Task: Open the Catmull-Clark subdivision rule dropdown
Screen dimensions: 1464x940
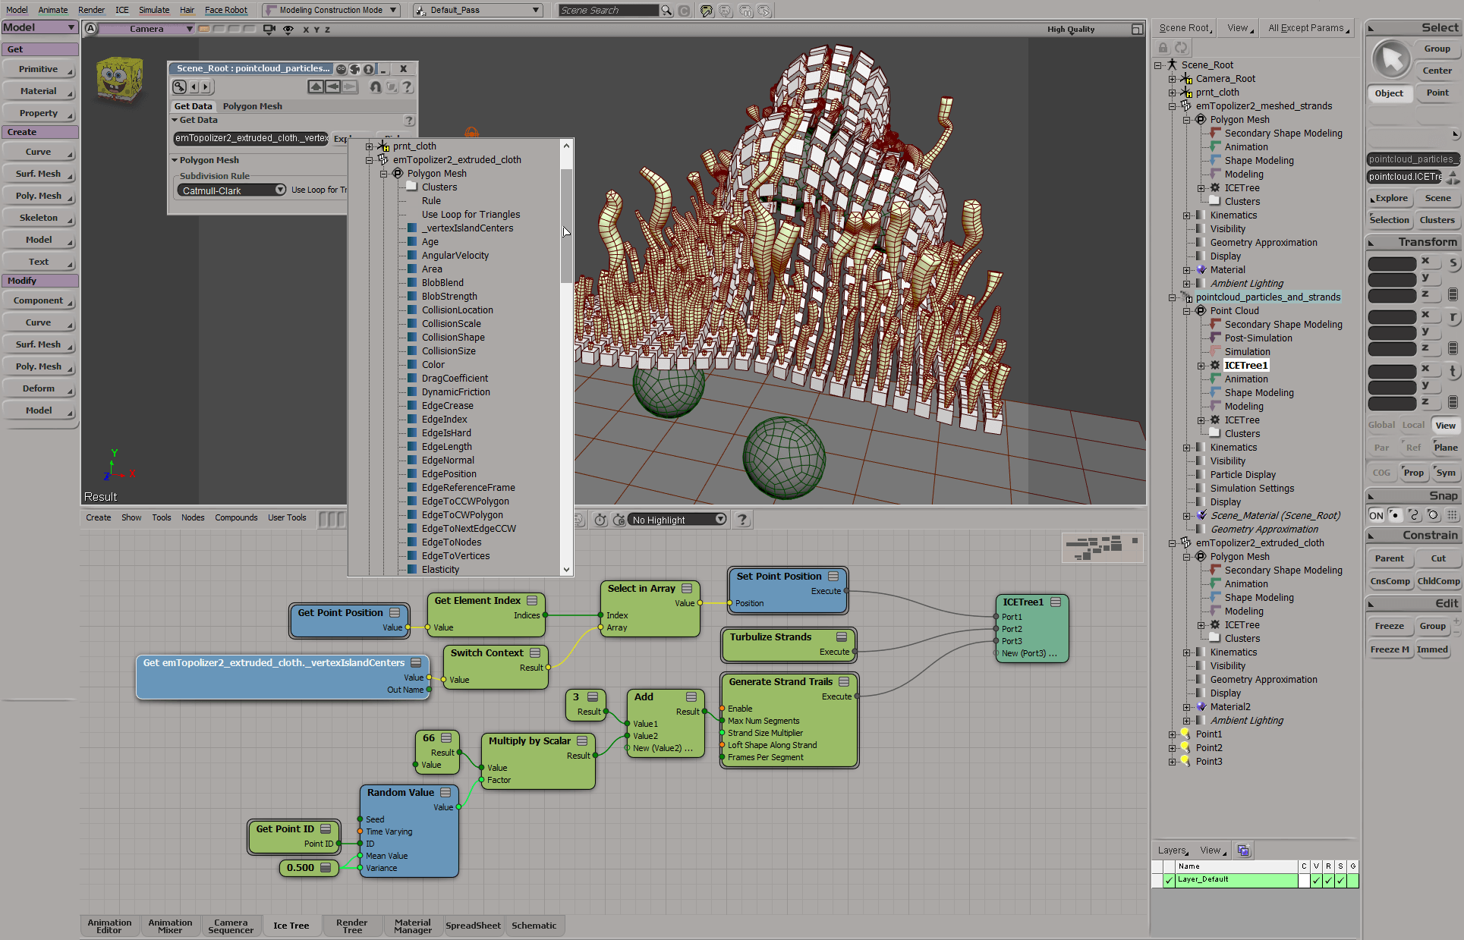Action: click(231, 190)
